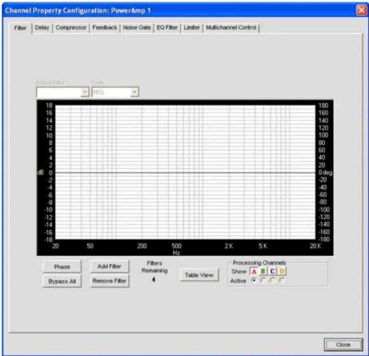Click the 20 K frequency label
This screenshot has width=369, height=356.
pyautogui.click(x=315, y=246)
